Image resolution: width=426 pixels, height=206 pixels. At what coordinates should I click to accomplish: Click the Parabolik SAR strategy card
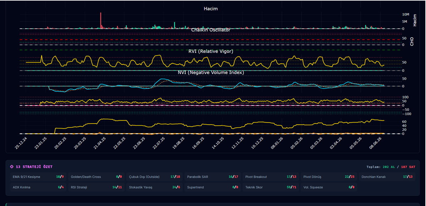click(x=212, y=177)
